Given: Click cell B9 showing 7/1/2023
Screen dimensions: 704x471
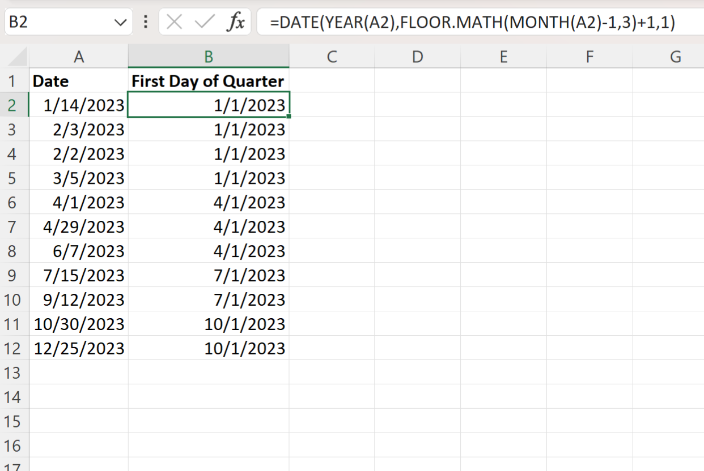Looking at the screenshot, I should 209,276.
